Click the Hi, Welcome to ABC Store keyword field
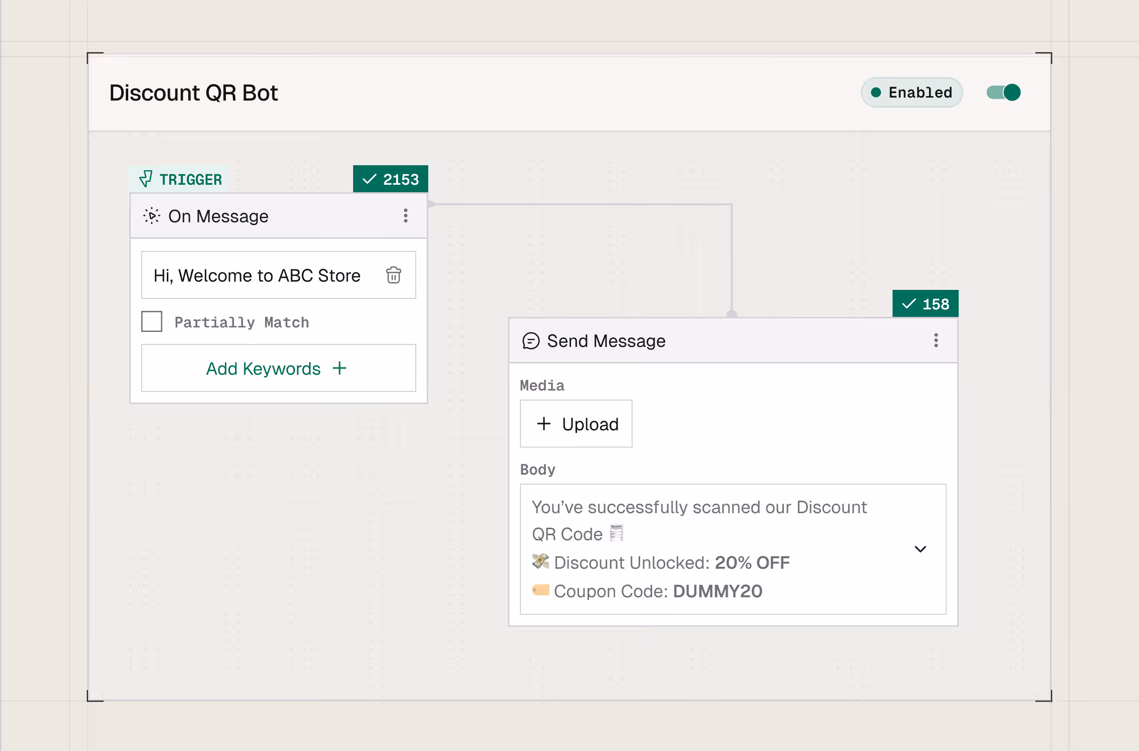This screenshot has width=1139, height=751. 257,275
